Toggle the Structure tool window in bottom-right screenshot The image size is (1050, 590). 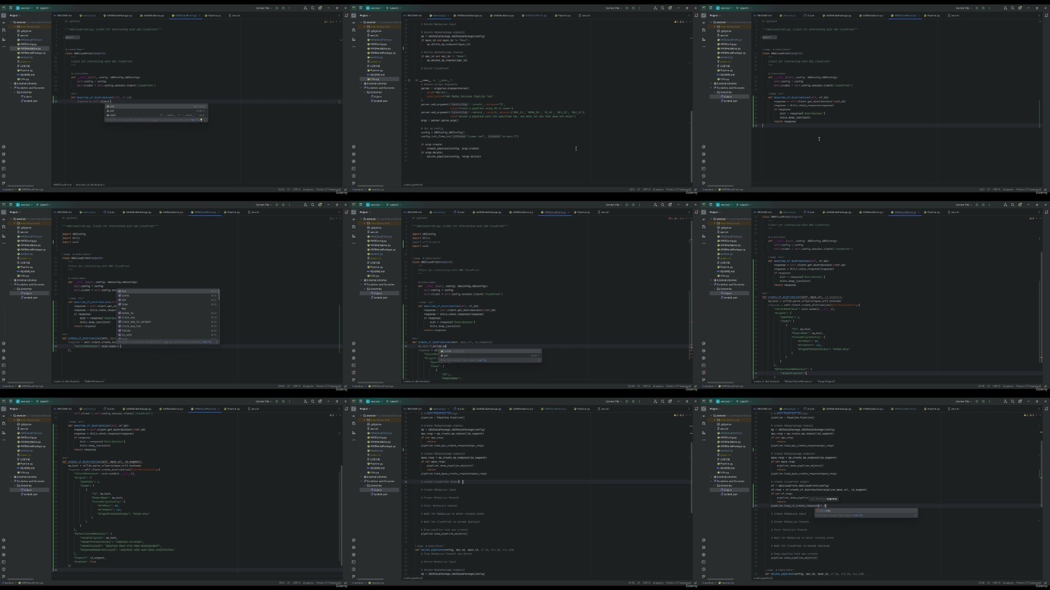click(703, 432)
